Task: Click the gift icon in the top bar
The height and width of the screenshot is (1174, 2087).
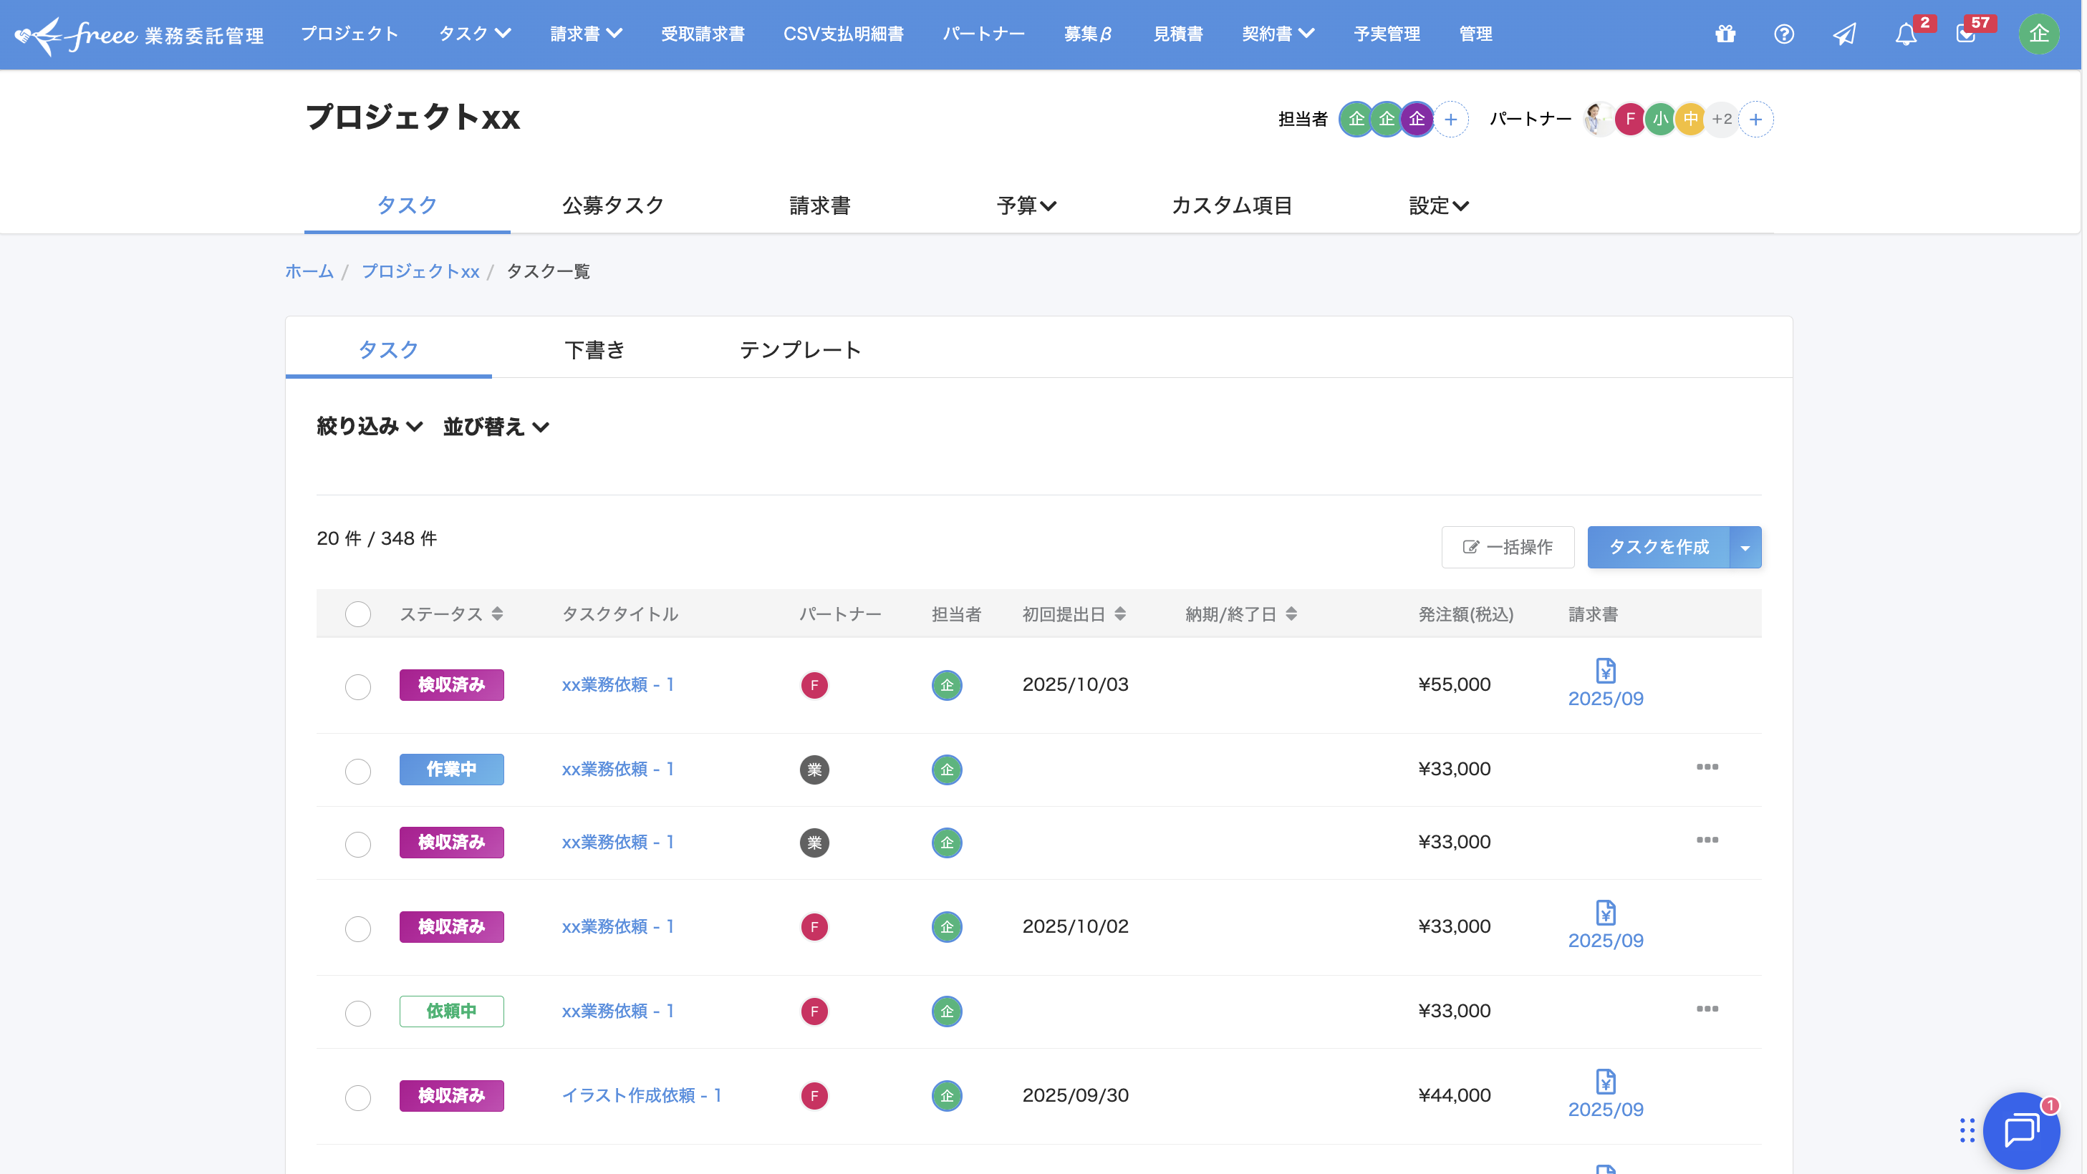Action: pyautogui.click(x=1725, y=34)
